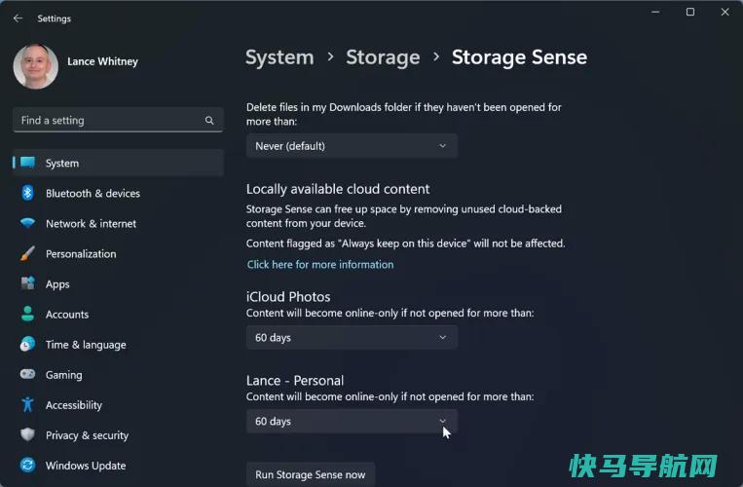Click Run Storage Sense now button

point(311,474)
